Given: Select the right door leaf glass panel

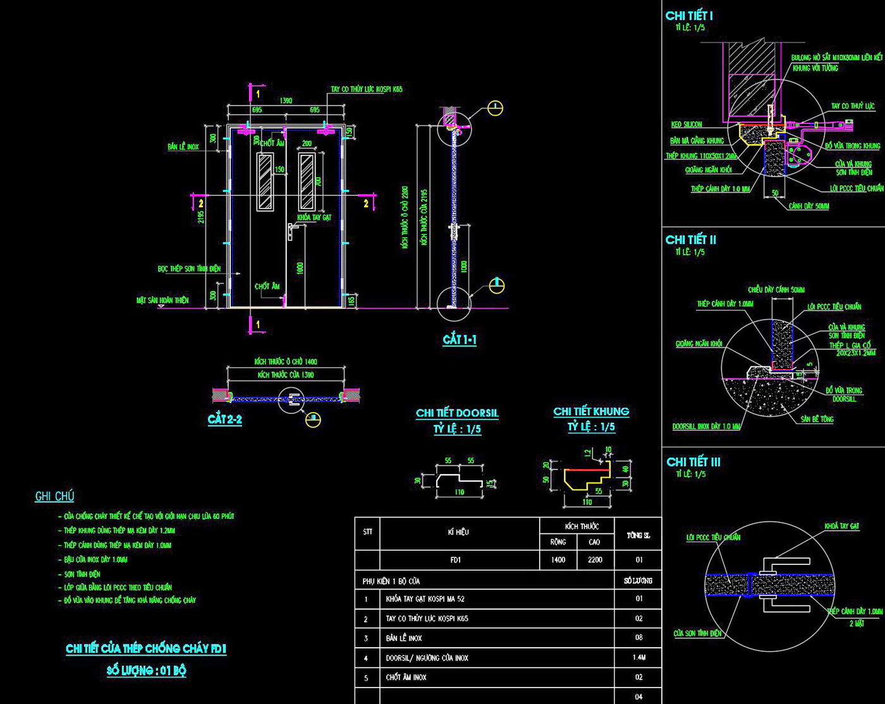Looking at the screenshot, I should [x=307, y=182].
